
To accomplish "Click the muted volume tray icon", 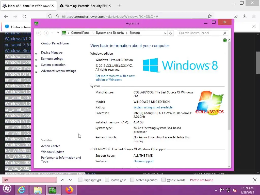I will click(x=234, y=190).
